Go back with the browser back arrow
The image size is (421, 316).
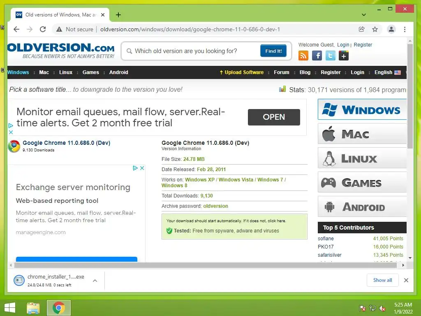(x=16, y=29)
